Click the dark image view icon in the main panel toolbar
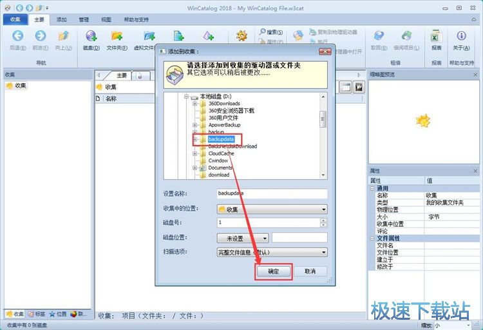 point(359,87)
